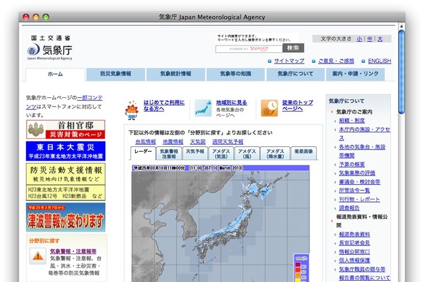Click the mascot character icon
The height and width of the screenshot is (282, 424).
132,110
